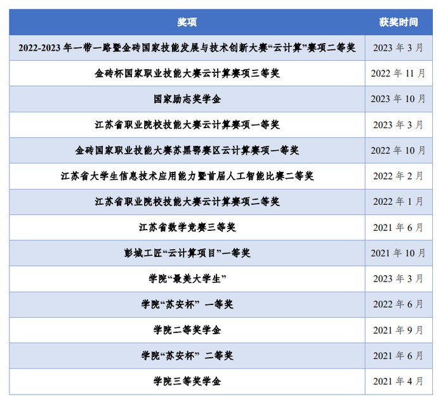Click the 2022 年 1 月 date cell

point(398,202)
